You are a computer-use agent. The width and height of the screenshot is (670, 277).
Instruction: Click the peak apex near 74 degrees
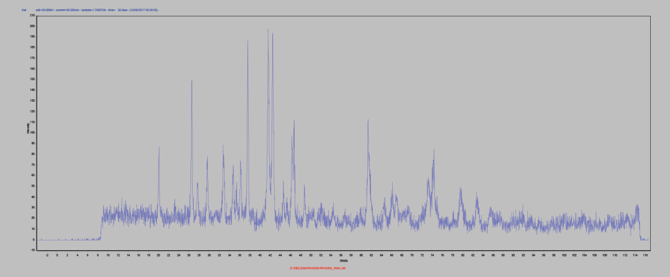(434, 149)
